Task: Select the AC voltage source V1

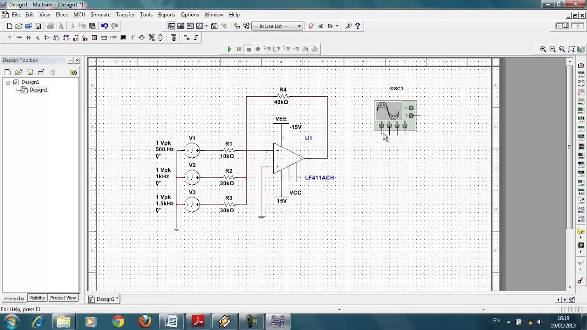Action: click(192, 150)
